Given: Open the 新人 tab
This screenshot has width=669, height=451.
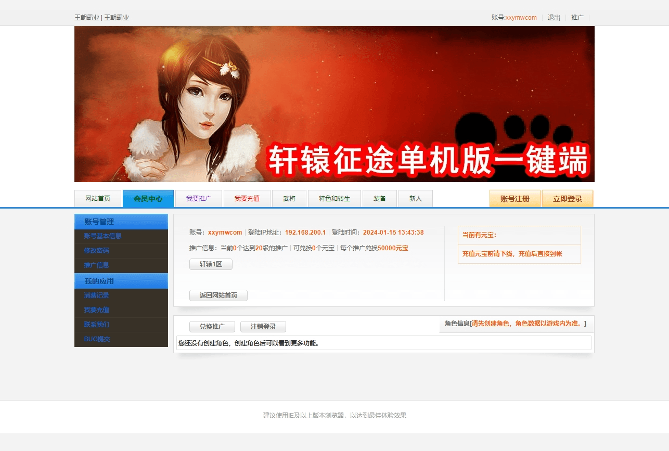Looking at the screenshot, I should pyautogui.click(x=416, y=199).
